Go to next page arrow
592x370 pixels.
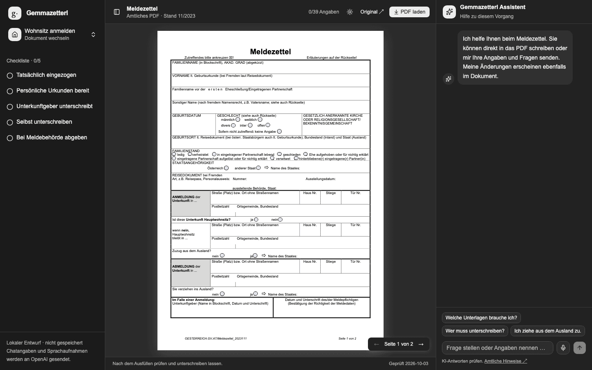[421, 344]
